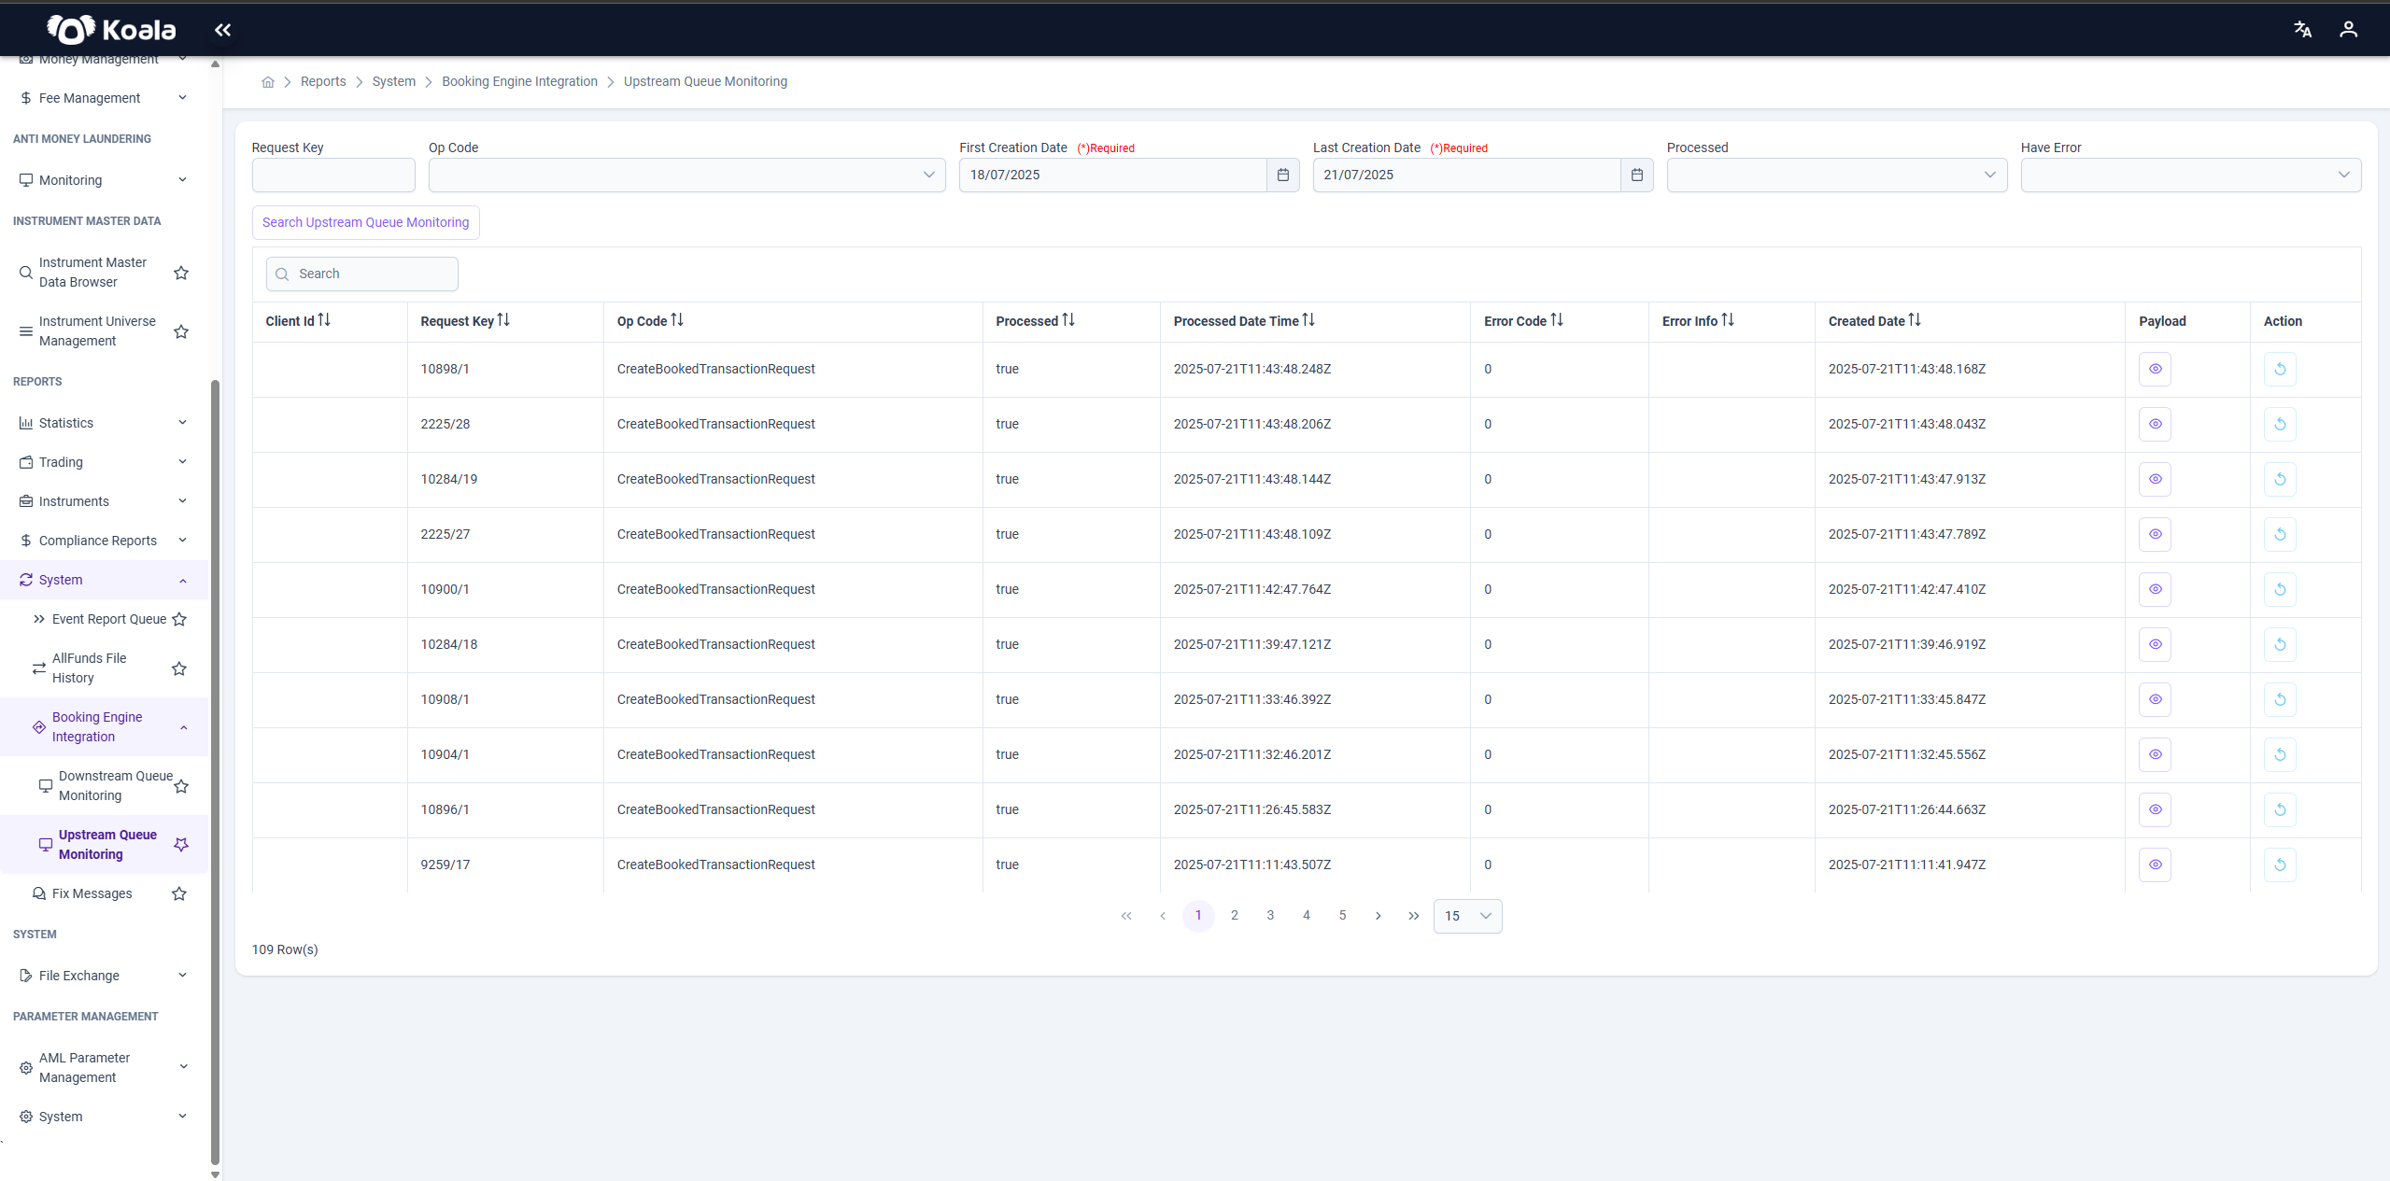The image size is (2390, 1181).
Task: Click retry action icon for request 10898/1
Action: tap(2280, 369)
